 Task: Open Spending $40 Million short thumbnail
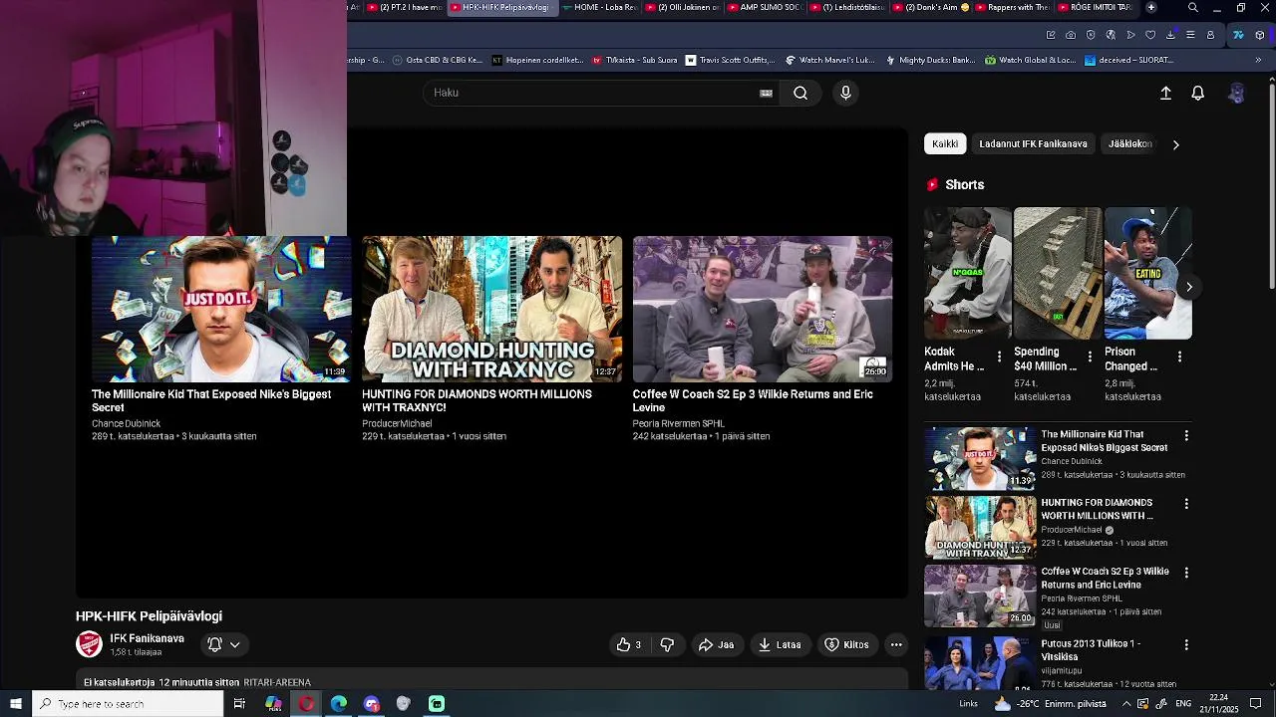point(1058,273)
